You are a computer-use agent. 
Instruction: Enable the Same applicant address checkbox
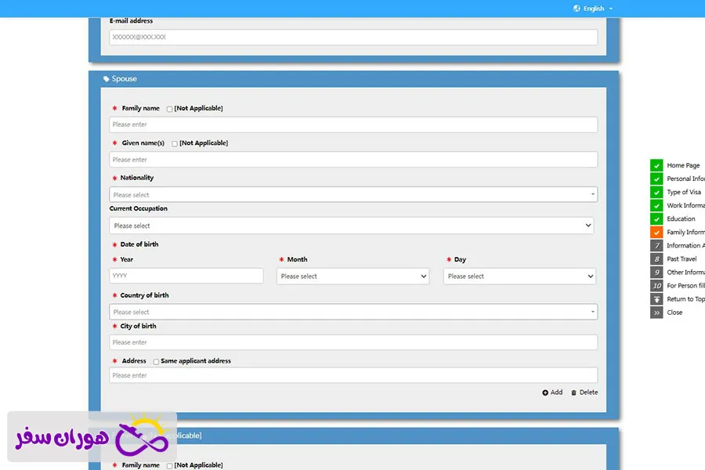tap(156, 361)
